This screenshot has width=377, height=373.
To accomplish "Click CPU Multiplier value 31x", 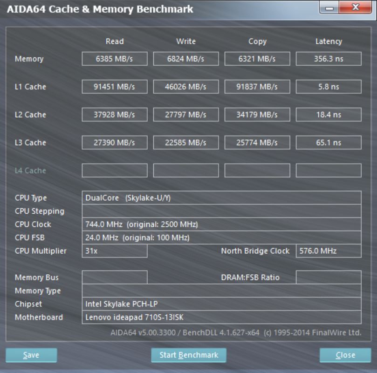I will (x=115, y=251).
